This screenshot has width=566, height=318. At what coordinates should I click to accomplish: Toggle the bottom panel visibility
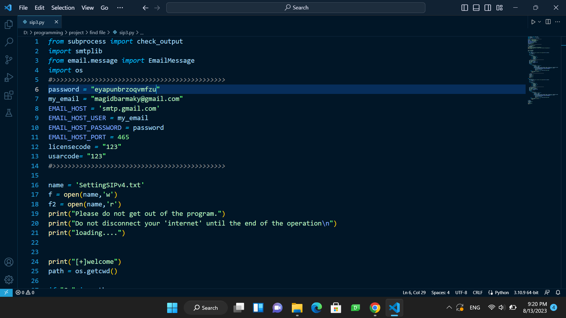click(x=476, y=8)
